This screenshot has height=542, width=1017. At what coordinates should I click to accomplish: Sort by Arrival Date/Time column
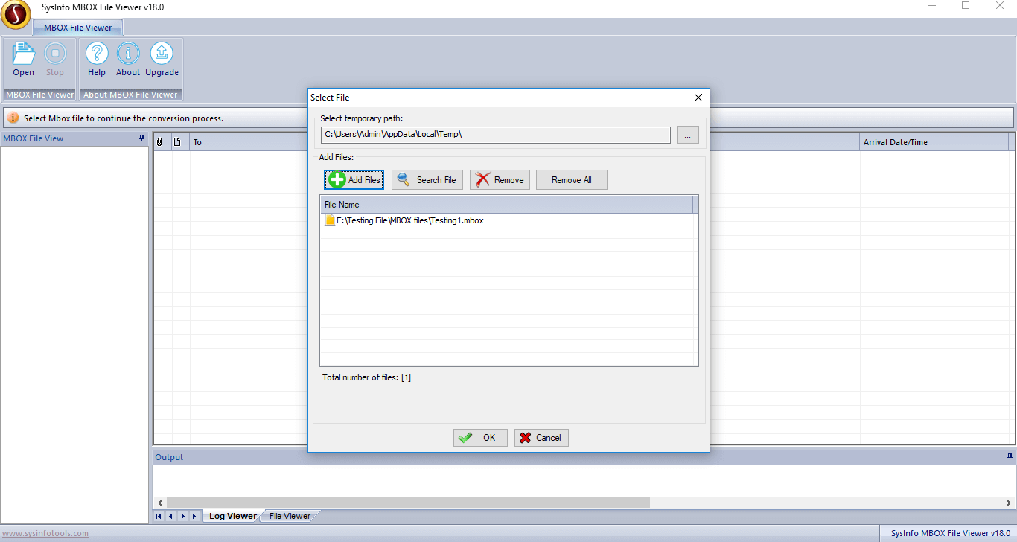[934, 142]
